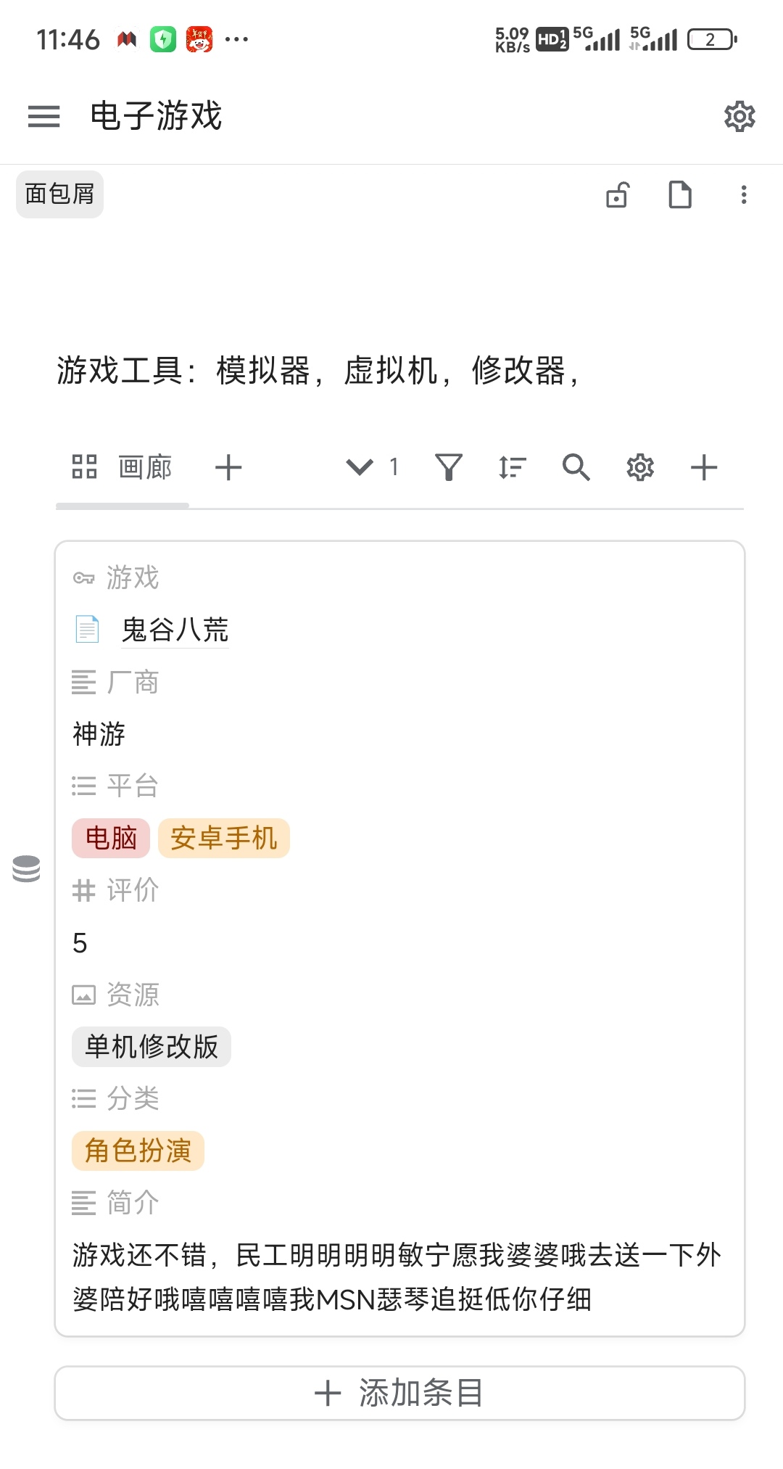Open page settings gear in header
783x1469 pixels.
[739, 116]
